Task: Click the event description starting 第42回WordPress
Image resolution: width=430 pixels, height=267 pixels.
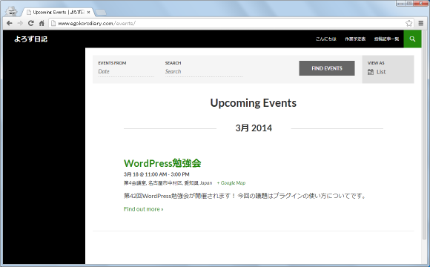Action: tap(245, 196)
